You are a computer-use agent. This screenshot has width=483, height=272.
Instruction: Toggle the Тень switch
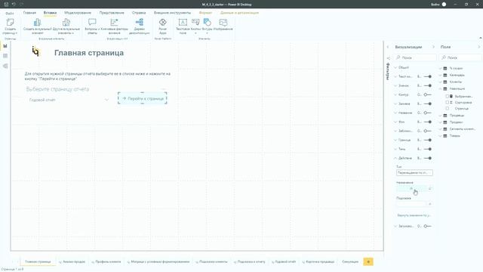[428, 149]
